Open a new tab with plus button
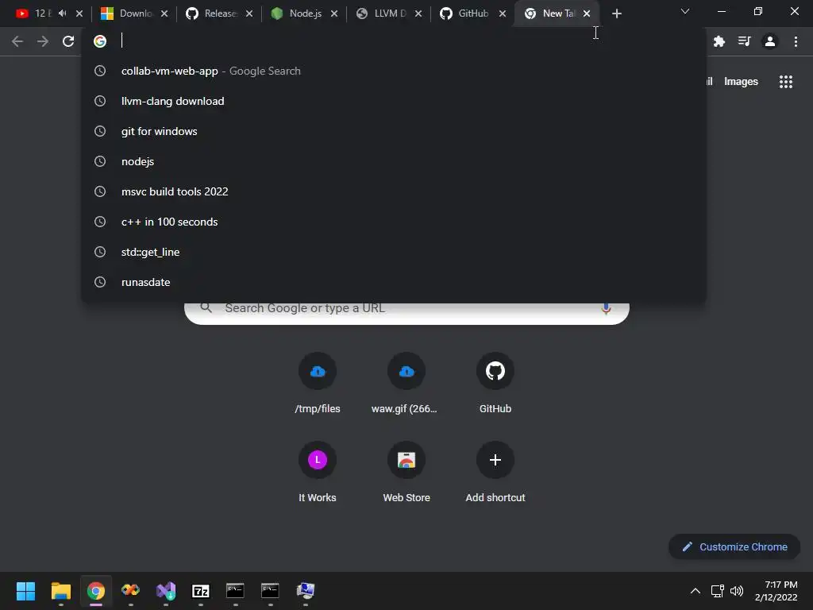 (616, 14)
